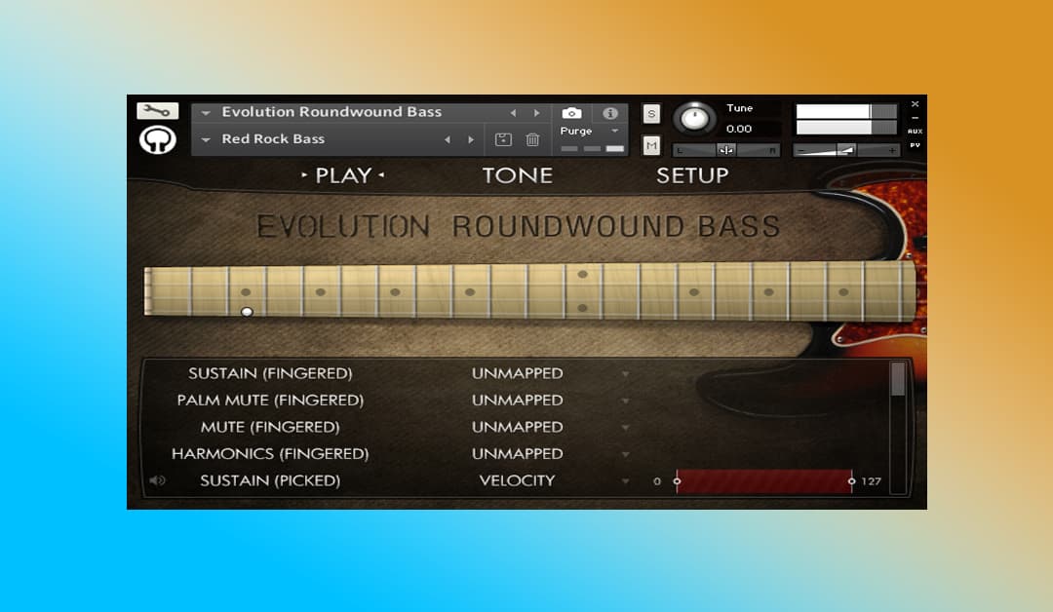This screenshot has width=1053, height=612.
Task: Click the VELOCITY text for Sustain (Picked)
Action: pos(517,480)
